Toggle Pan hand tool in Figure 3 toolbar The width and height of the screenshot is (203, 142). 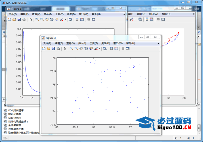(x=81, y=49)
